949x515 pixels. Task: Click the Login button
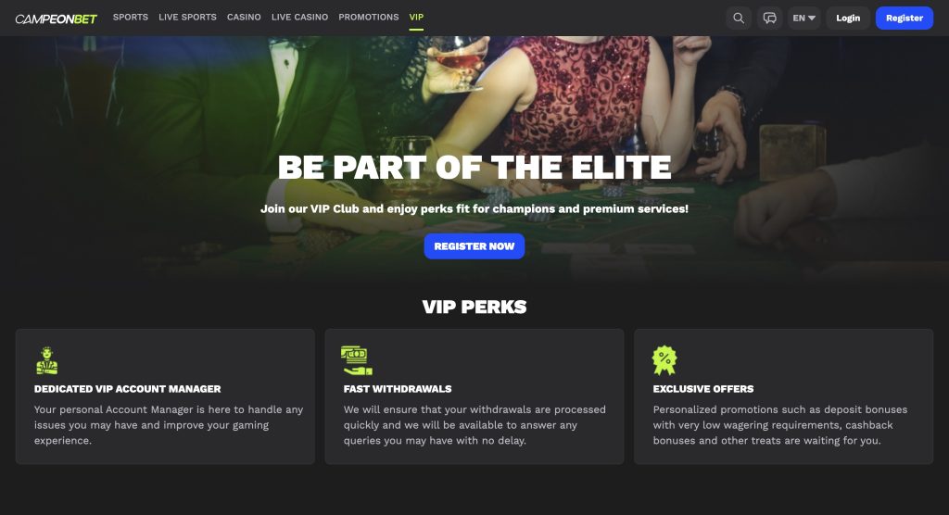coord(848,19)
